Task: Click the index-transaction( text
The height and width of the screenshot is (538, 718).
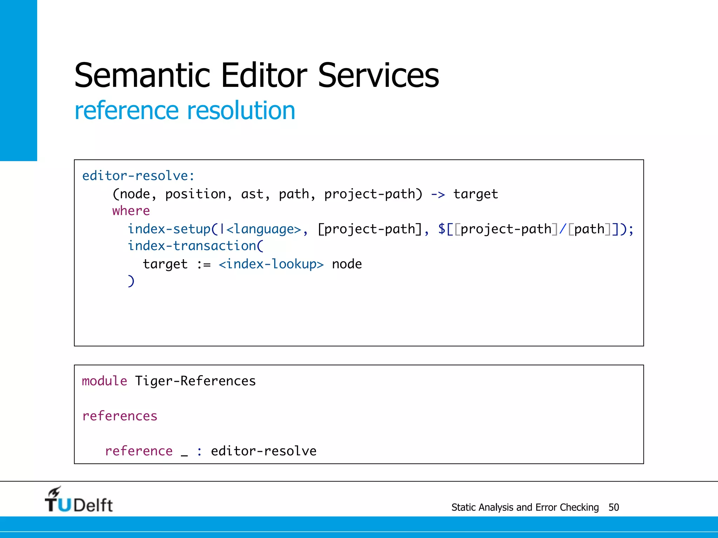Action: [195, 246]
